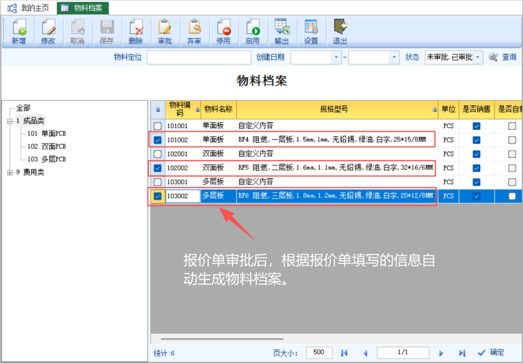Screen dimensions: 523x363
Task: Click the horizontal scrollbar under the table
Action: [222, 338]
